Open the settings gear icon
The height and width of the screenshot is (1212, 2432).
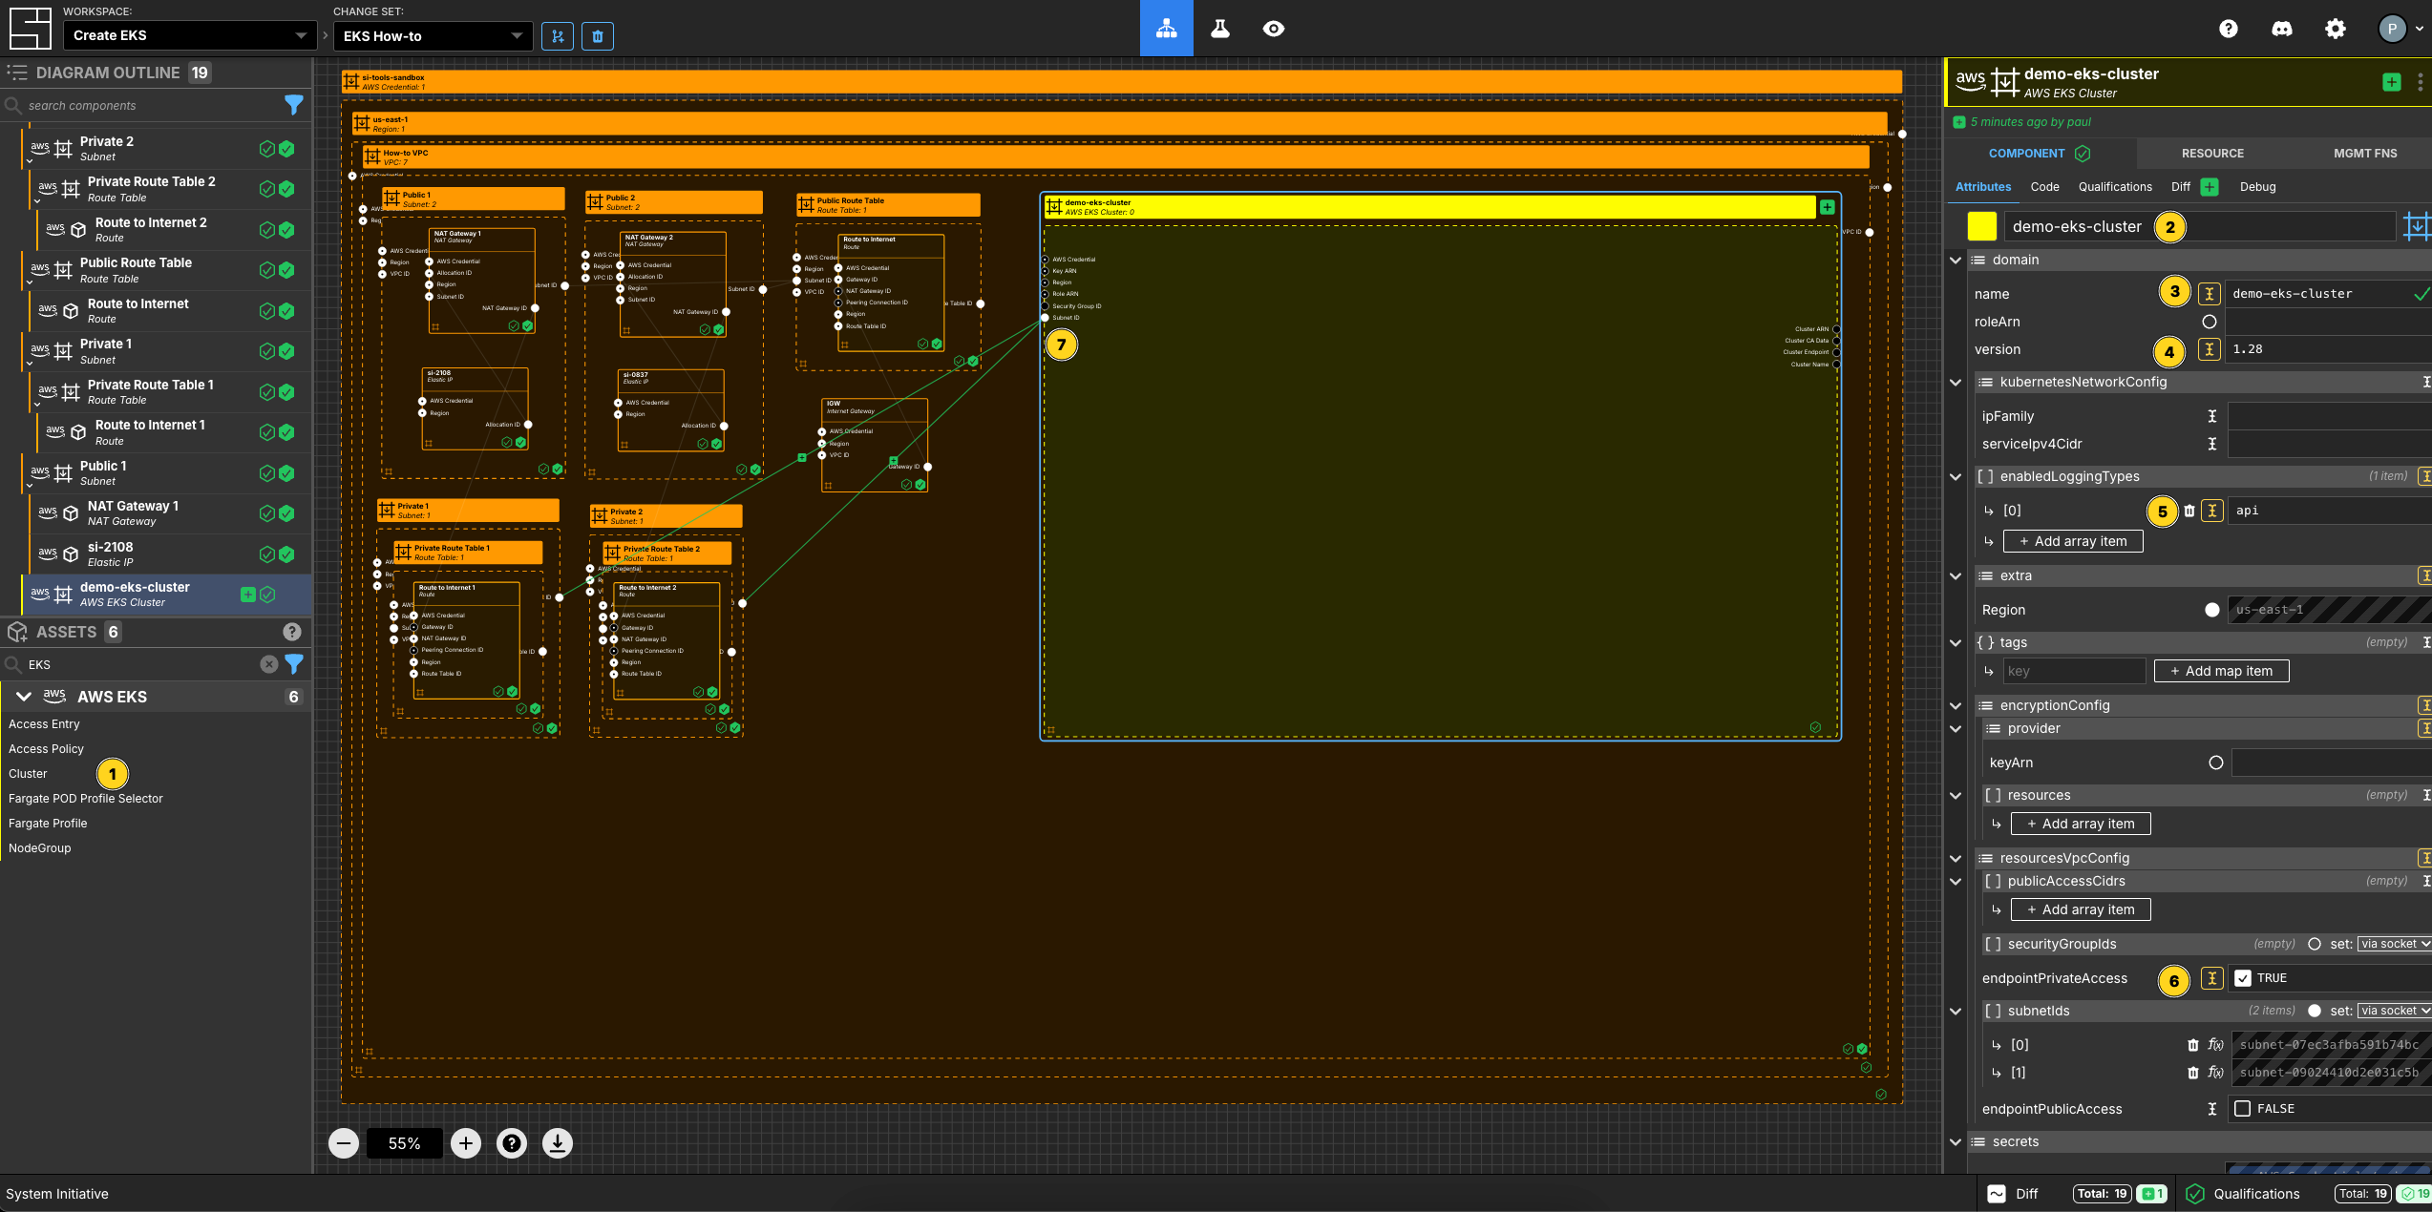tap(2335, 29)
